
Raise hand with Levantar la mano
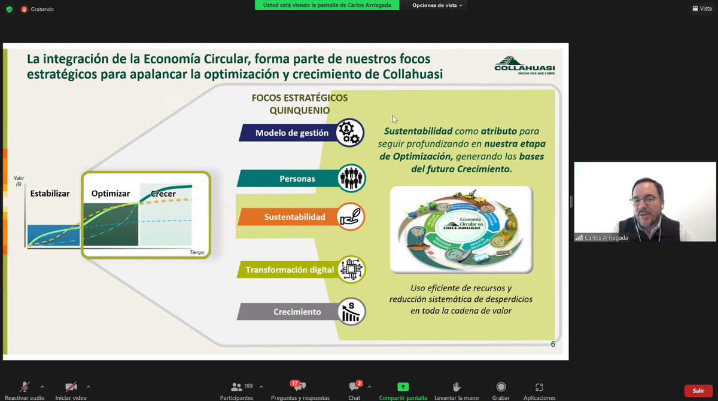coord(457,390)
